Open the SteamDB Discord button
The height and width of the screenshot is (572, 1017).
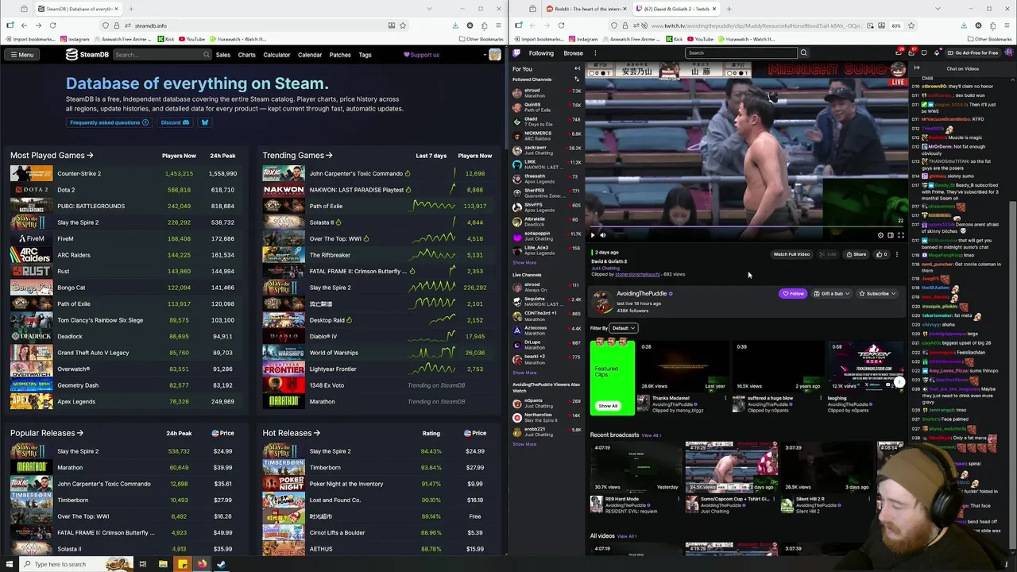tap(175, 122)
